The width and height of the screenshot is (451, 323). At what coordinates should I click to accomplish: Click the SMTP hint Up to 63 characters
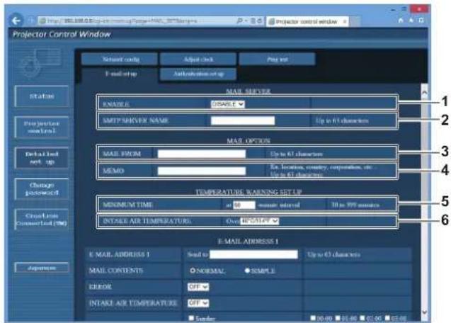(342, 120)
